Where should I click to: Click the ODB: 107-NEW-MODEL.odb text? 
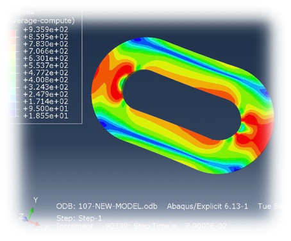click(107, 206)
